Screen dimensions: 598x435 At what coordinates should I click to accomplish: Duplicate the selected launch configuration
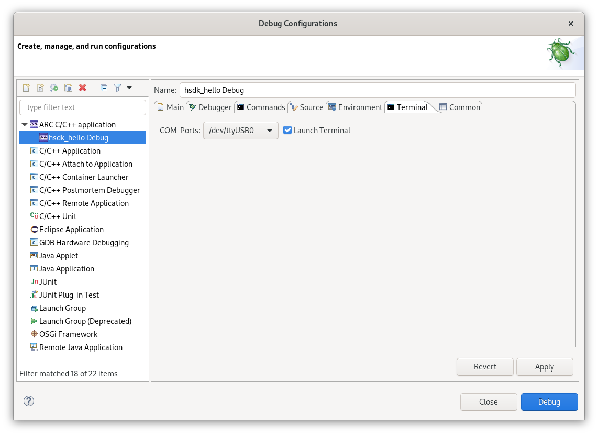coord(68,87)
